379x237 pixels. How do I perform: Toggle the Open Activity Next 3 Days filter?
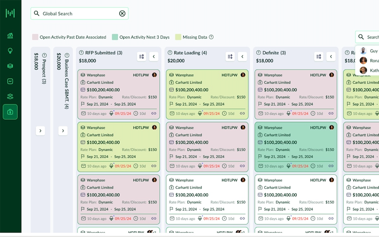click(x=141, y=37)
